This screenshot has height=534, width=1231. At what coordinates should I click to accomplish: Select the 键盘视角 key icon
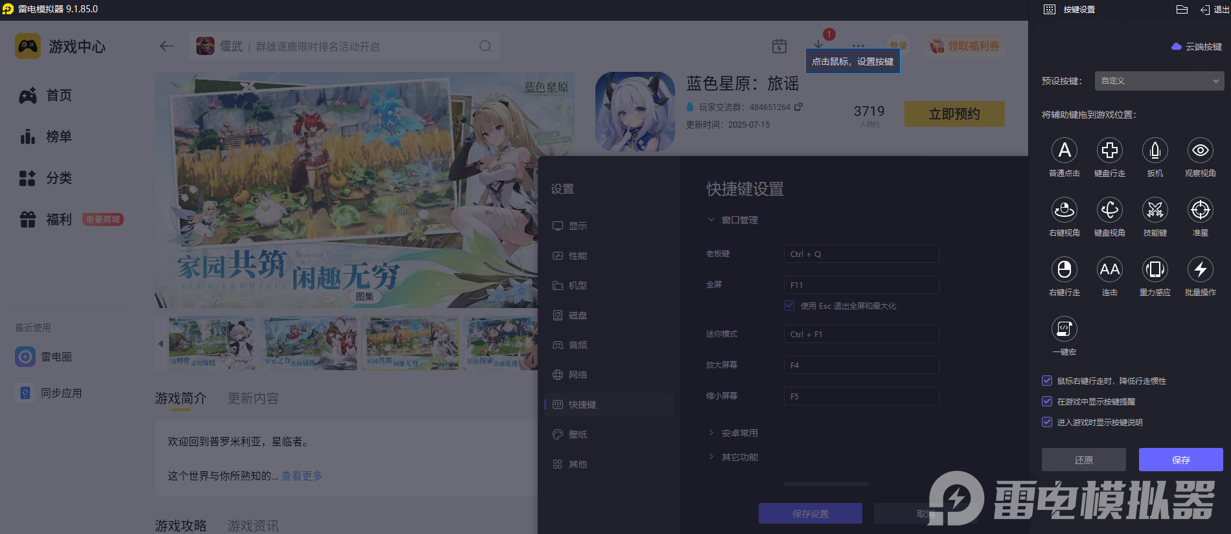pos(1109,210)
